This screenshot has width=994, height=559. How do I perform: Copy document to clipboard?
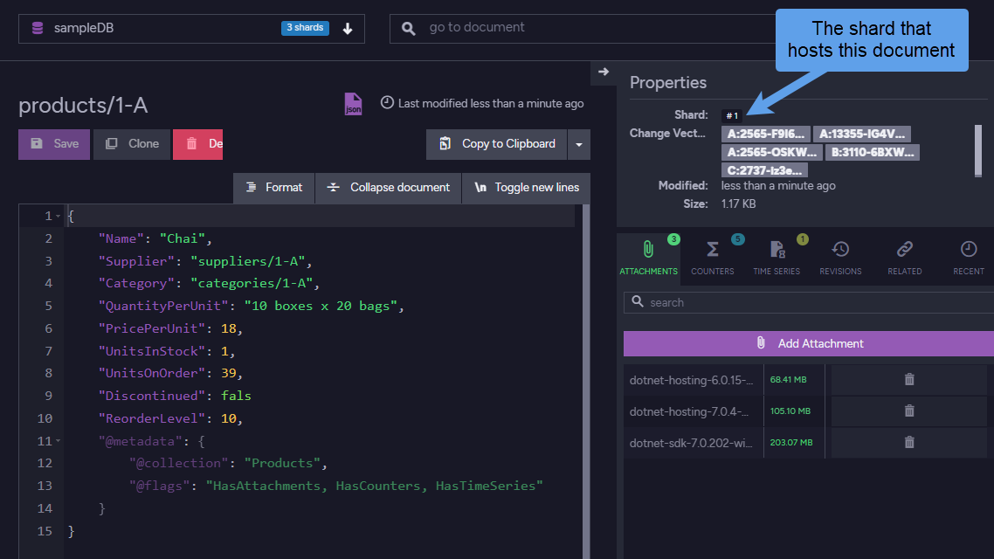click(497, 144)
